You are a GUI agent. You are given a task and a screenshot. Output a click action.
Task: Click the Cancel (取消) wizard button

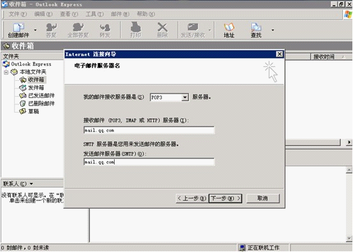(x=263, y=199)
